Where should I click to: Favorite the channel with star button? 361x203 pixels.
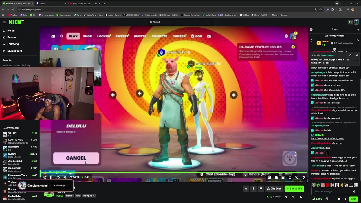pyautogui.click(x=246, y=189)
